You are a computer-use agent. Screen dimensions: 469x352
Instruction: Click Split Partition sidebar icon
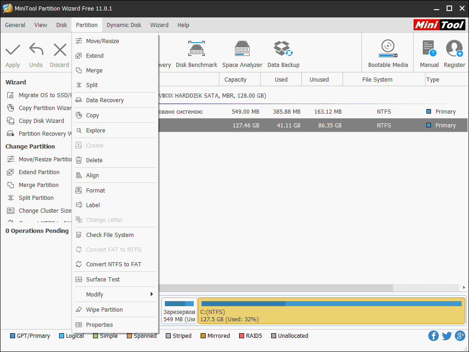pyautogui.click(x=11, y=198)
